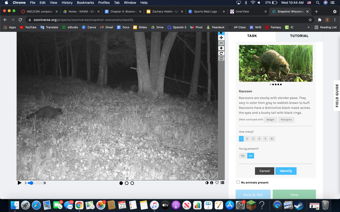
Task: Choose 2 for how many animals
Action: (x=247, y=139)
